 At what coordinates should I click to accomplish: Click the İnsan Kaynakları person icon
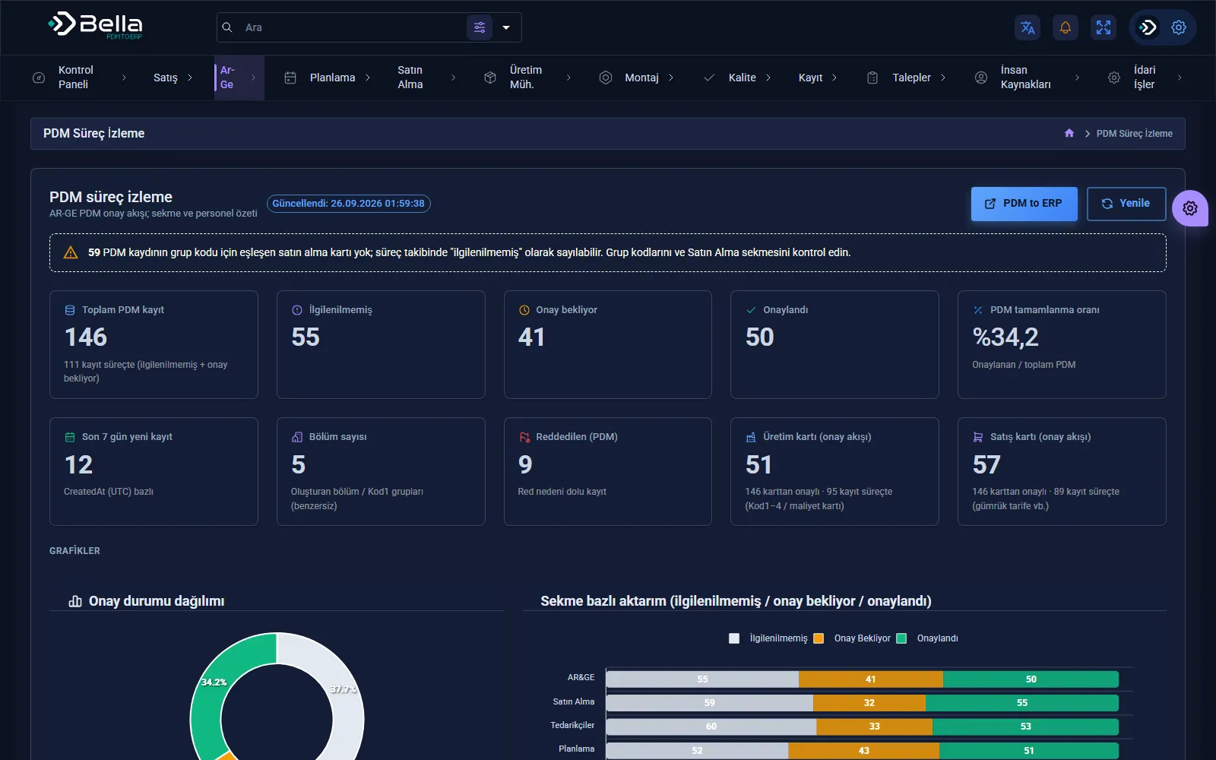point(981,78)
